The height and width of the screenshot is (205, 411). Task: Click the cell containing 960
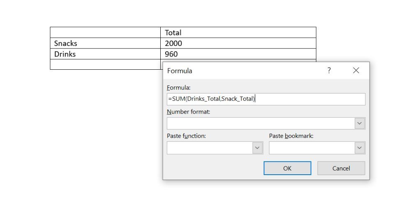[238, 54]
